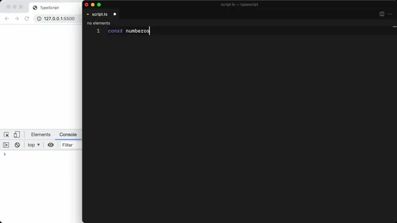Click the browser back arrow

pos(7,19)
